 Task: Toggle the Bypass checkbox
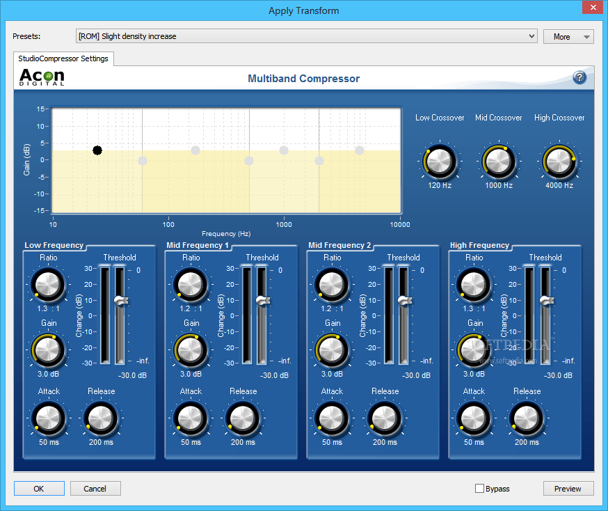(480, 488)
